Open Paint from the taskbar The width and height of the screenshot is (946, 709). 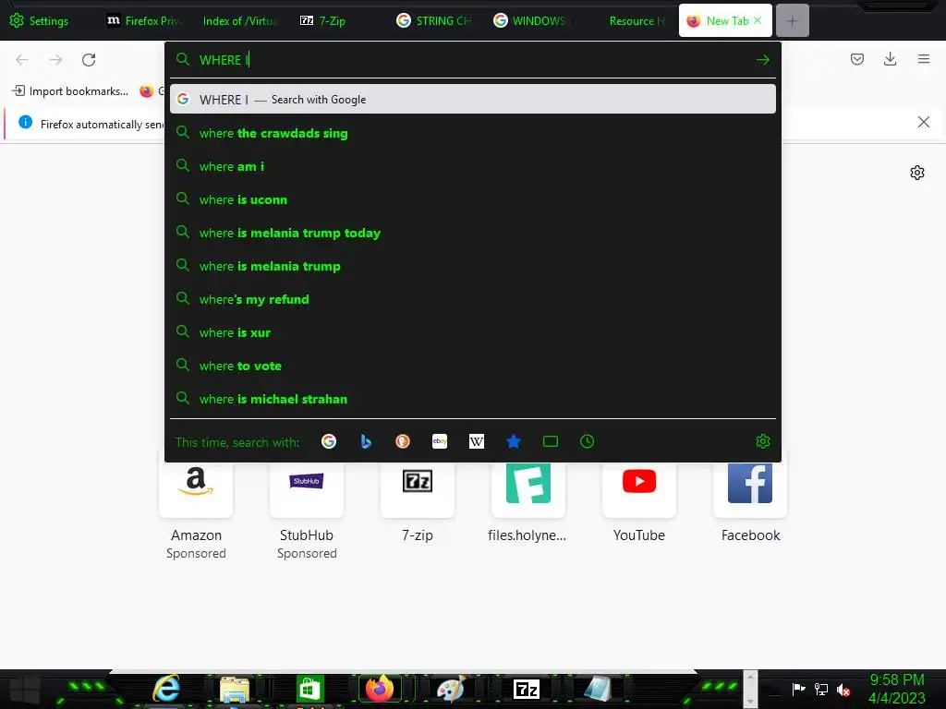451,689
